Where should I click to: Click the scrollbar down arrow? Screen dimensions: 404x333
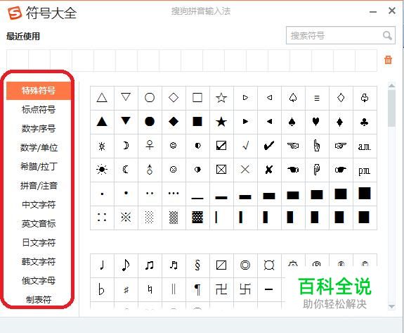point(391,306)
